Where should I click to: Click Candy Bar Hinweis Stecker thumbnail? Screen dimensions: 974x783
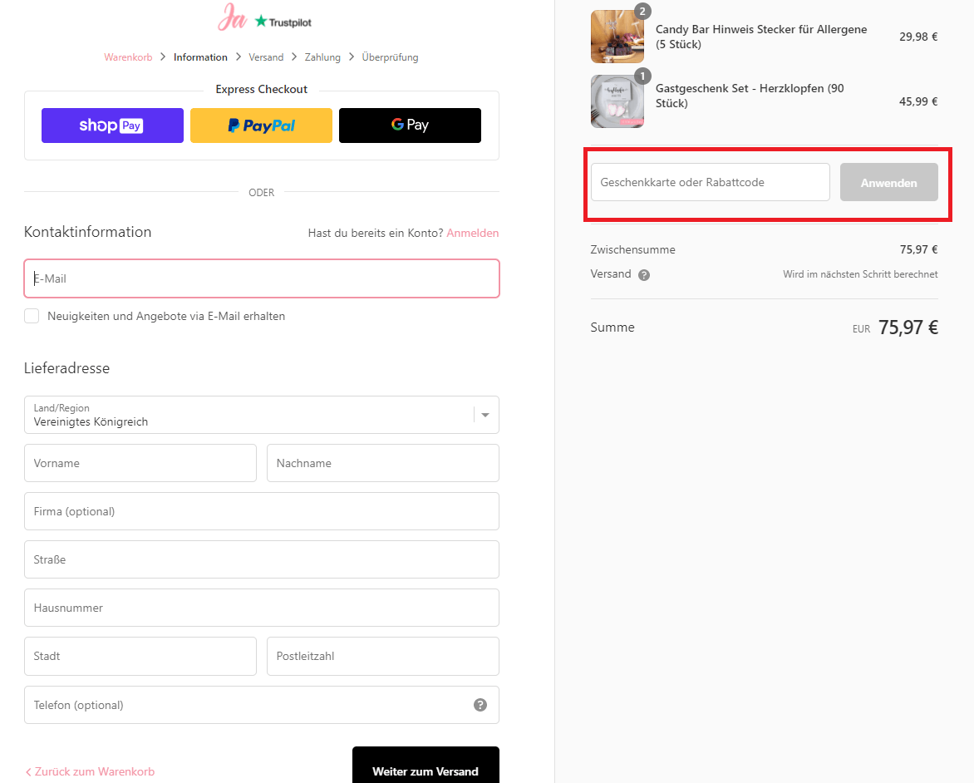[x=617, y=37]
